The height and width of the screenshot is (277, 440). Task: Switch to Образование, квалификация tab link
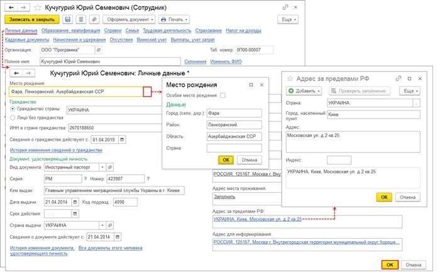tap(70, 30)
